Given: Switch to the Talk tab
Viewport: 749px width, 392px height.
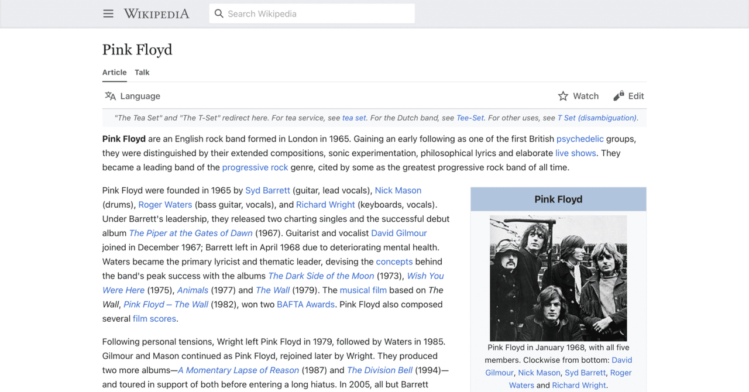Looking at the screenshot, I should pyautogui.click(x=142, y=73).
